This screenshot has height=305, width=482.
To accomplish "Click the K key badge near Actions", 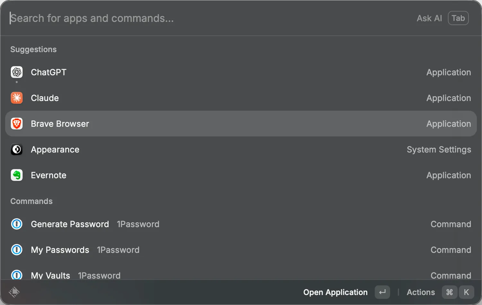I will click(466, 292).
